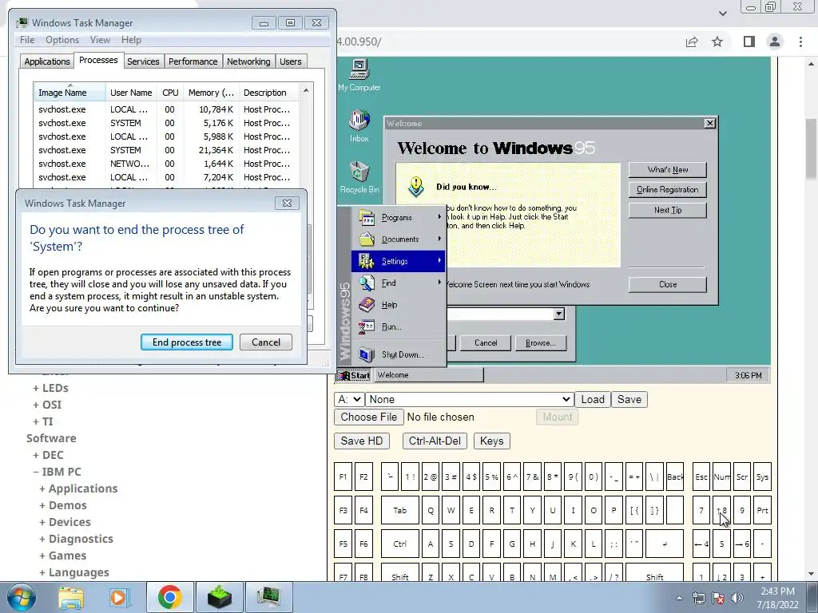
Task: Show the Next Tip
Action: [x=667, y=210]
